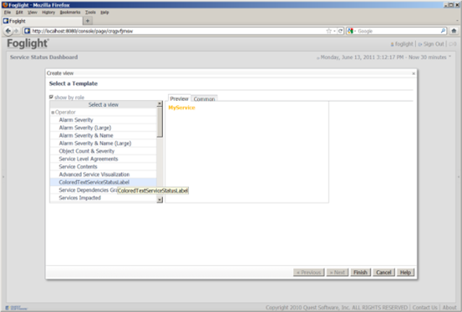Select the Preview tab
This screenshot has width=462, height=312.
[x=179, y=98]
